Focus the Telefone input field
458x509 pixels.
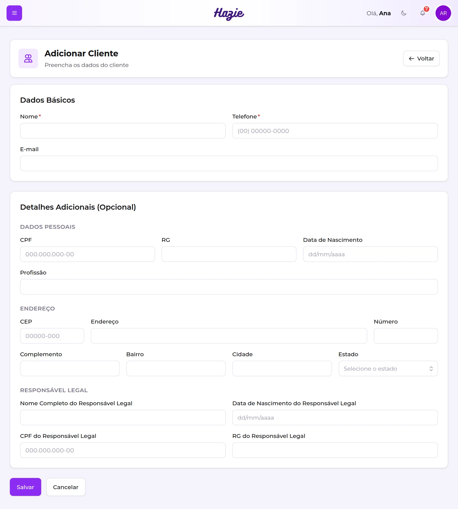(x=335, y=131)
